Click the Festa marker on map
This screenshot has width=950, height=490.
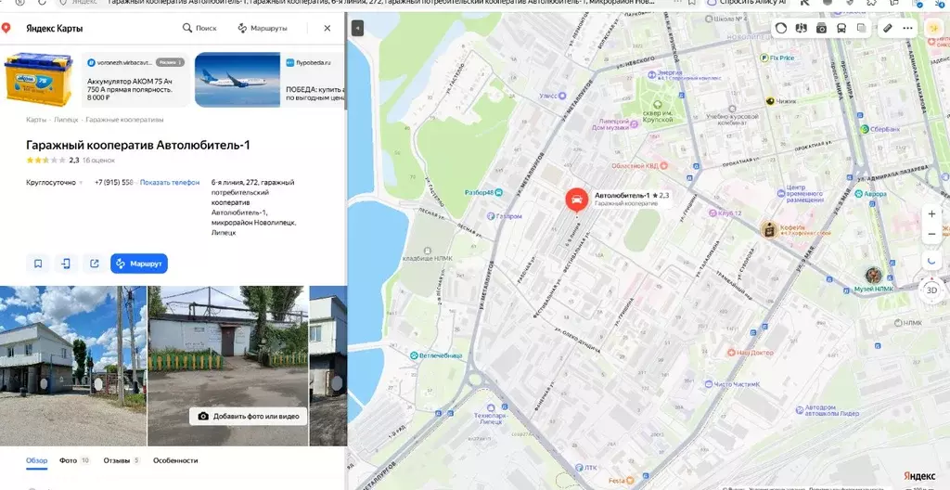tap(630, 480)
